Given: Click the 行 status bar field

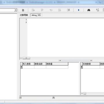Looking at the screenshot, I should click(x=36, y=98).
